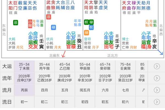
Task: Choose 流年 2028年 戊申27岁
Action: tap(24, 78)
